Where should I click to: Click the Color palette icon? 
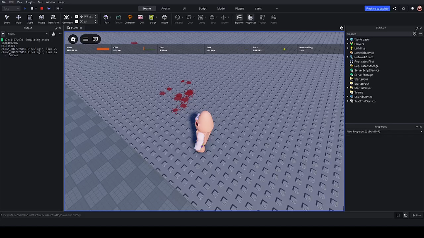189,17
